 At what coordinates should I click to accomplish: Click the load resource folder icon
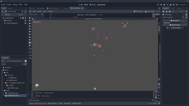[167, 11]
